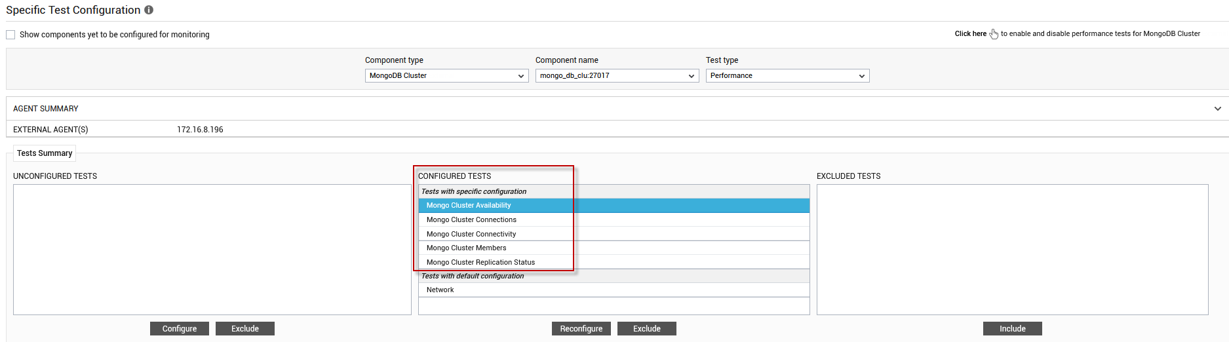Click inside the Excluded Tests list box
The width and height of the screenshot is (1229, 342).
point(1013,250)
